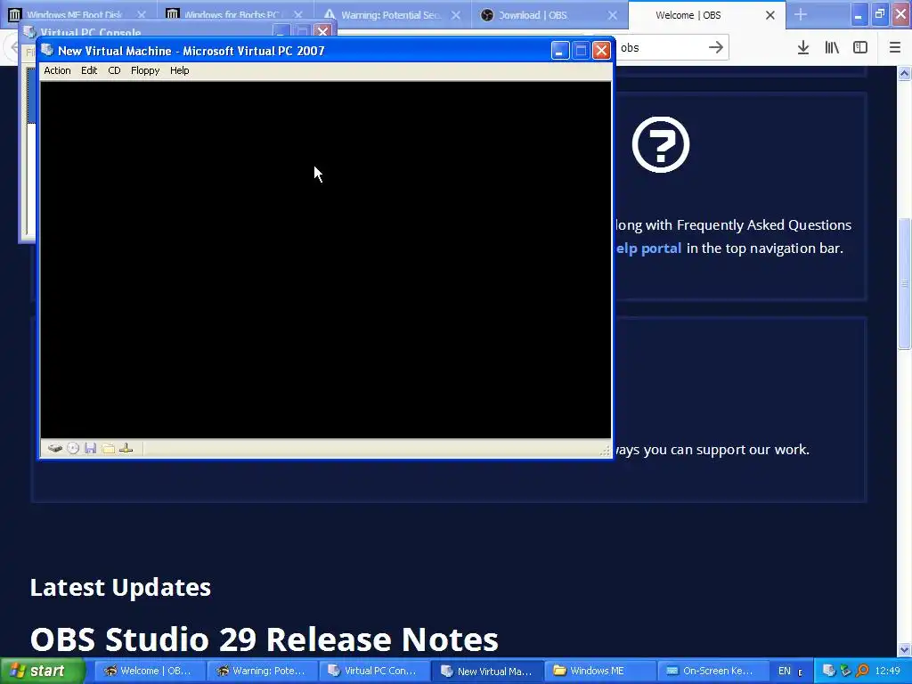Click the floppy disk status icon
This screenshot has height=684, width=912.
[x=90, y=448]
